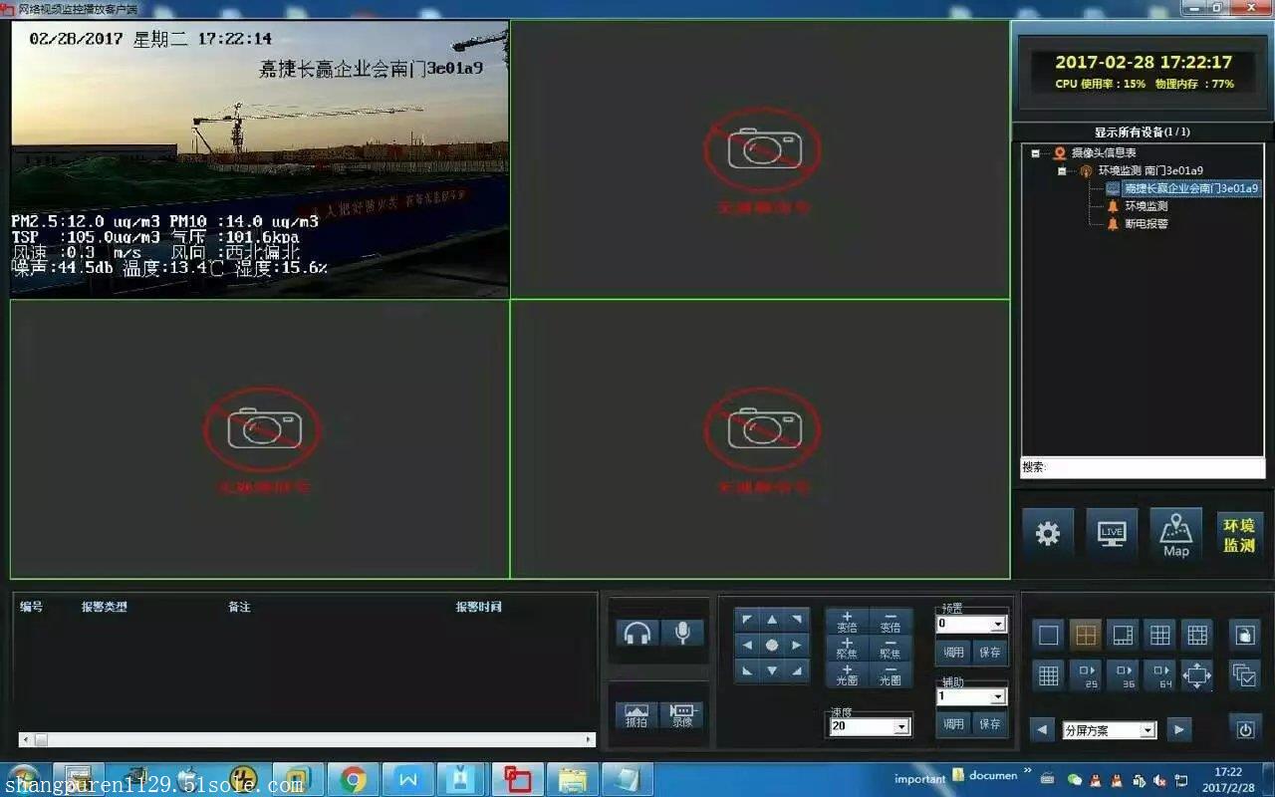Increase focus with 聚焦 plus
The image size is (1275, 797).
[x=847, y=649]
